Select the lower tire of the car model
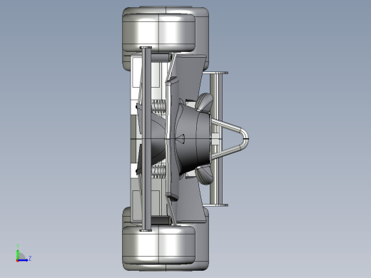This screenshot has width=371, height=278. pyautogui.click(x=158, y=245)
